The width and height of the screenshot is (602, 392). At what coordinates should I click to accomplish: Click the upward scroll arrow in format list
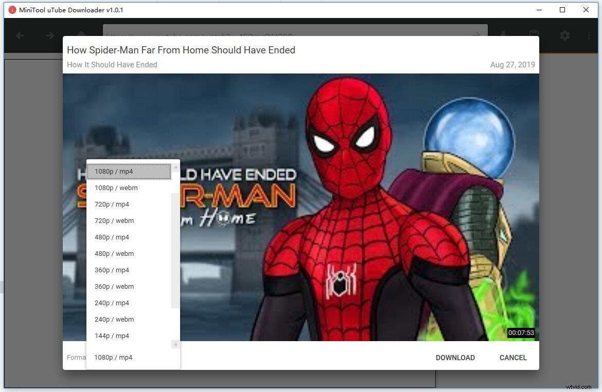click(x=175, y=166)
